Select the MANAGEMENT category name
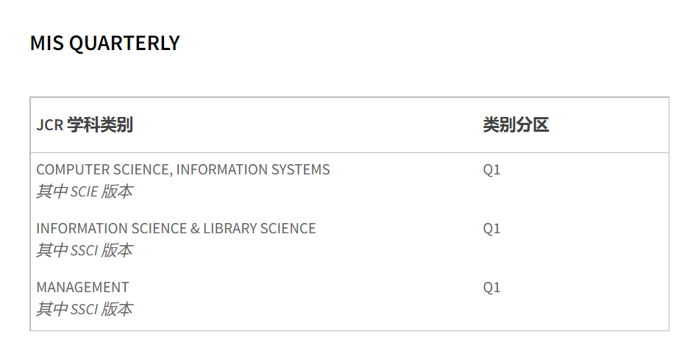693x340 pixels. coord(82,288)
